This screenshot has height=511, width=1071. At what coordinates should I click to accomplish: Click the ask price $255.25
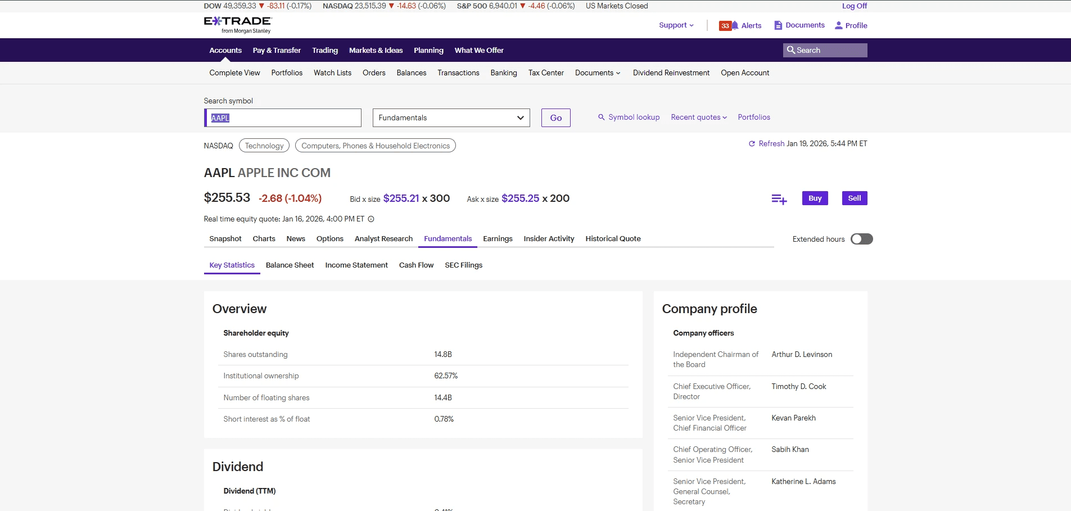tap(521, 198)
